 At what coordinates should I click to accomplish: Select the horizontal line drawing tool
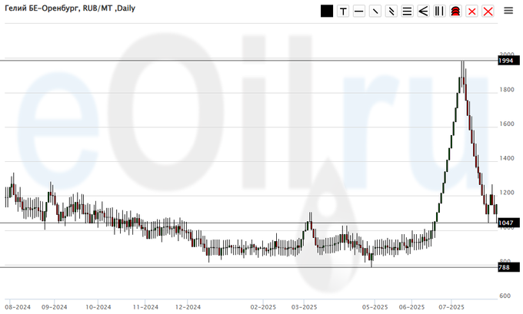coord(358,11)
